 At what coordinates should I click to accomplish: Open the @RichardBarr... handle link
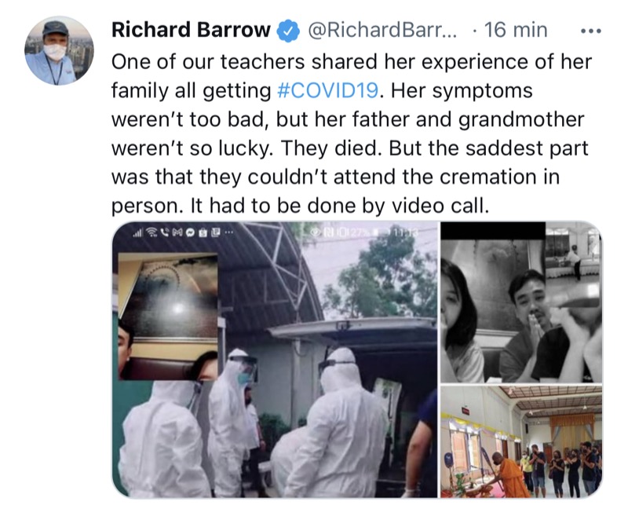point(382,30)
